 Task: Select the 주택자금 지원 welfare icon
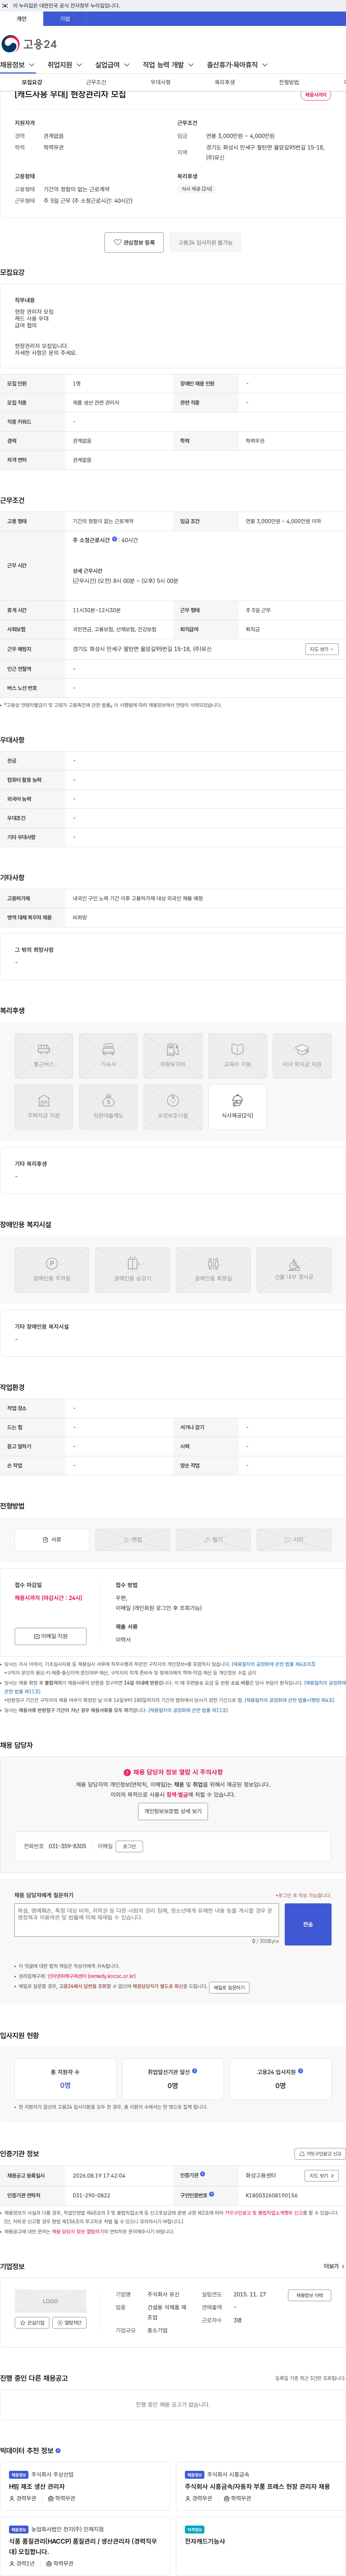[44, 1107]
